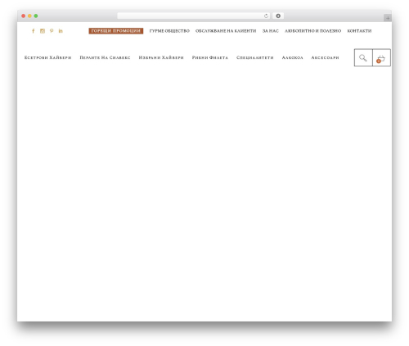Click the browser download indicator icon
This screenshot has height=346, width=409.
click(278, 16)
